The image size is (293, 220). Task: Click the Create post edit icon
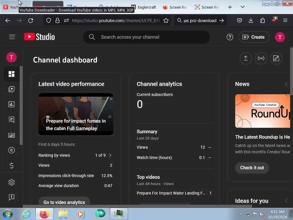click(276, 58)
